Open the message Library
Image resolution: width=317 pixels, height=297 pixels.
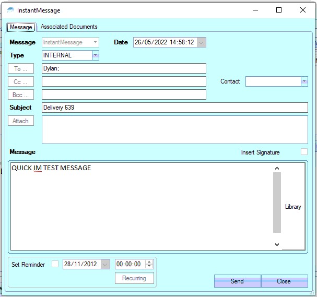click(x=293, y=207)
